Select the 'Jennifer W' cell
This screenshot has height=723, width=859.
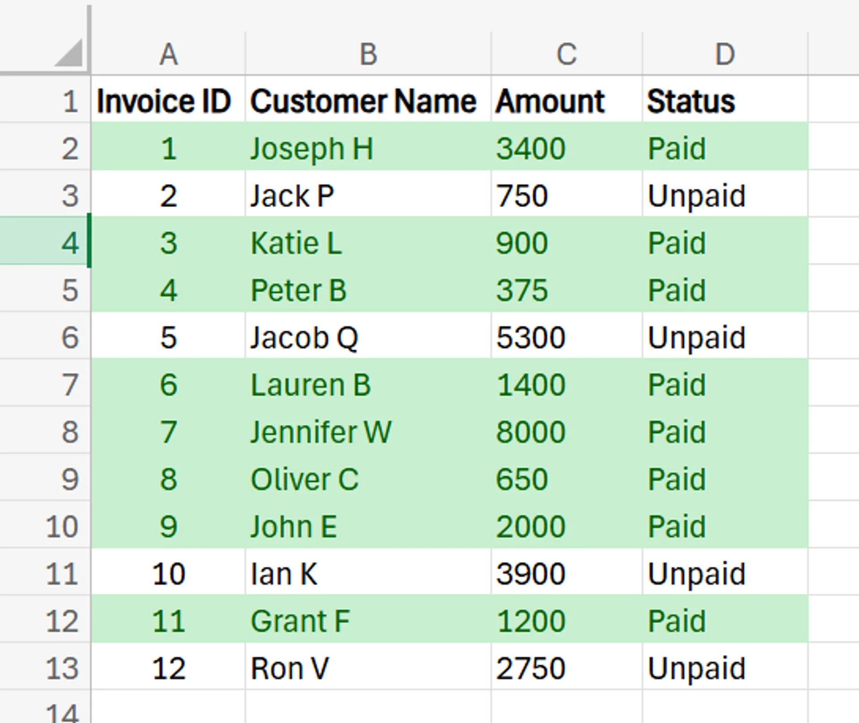pos(368,430)
